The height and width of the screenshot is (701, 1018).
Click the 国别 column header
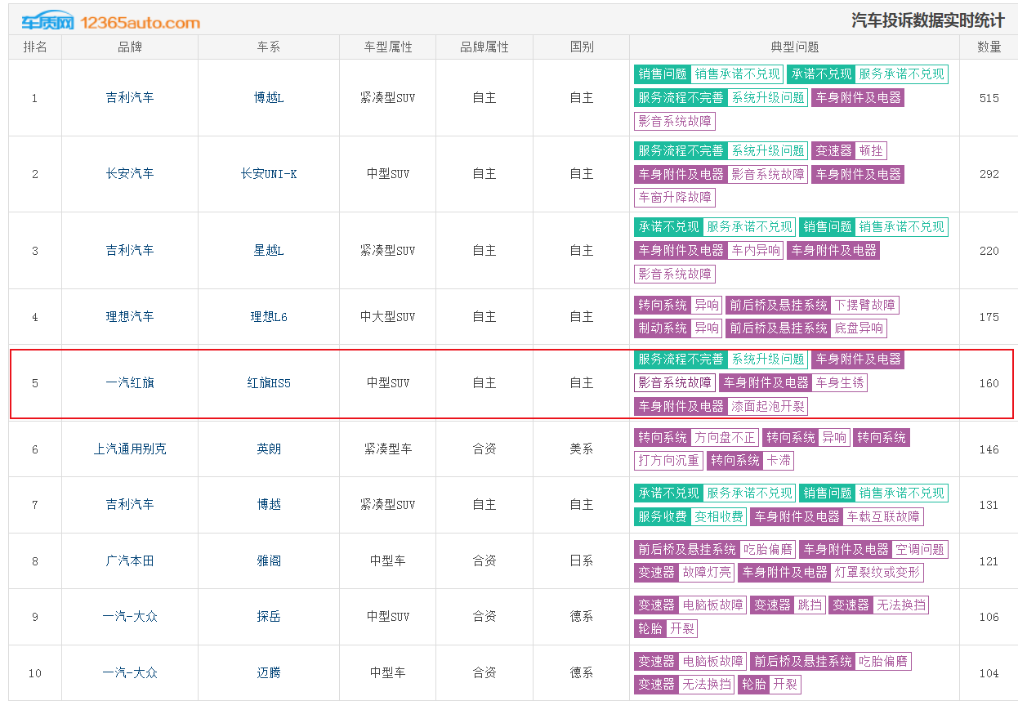pyautogui.click(x=582, y=47)
